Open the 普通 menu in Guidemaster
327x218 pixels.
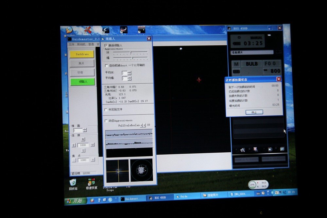(x=91, y=44)
